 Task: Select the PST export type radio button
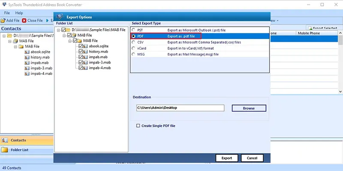coord(133,30)
